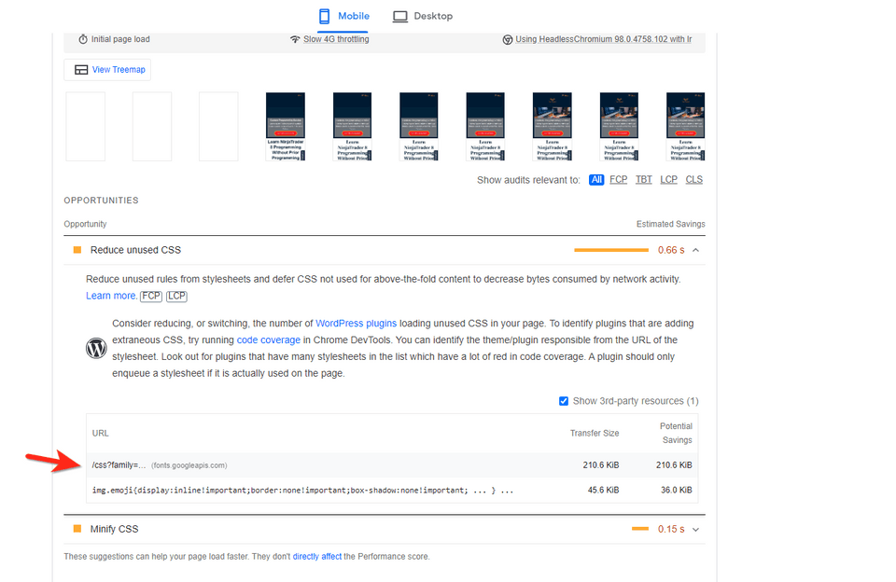
Task: Click the fonts.googleapis.com label
Action: point(189,465)
